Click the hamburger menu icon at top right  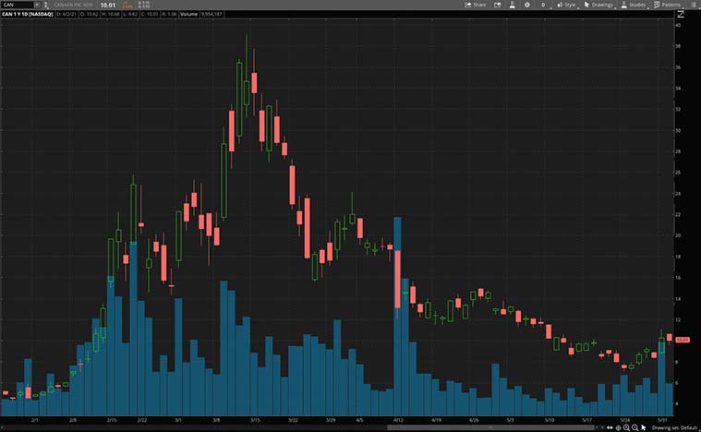[x=693, y=5]
